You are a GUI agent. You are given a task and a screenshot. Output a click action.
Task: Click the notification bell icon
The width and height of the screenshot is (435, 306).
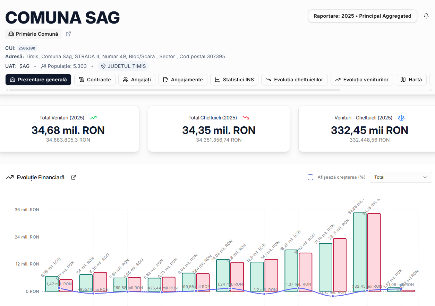(x=426, y=16)
